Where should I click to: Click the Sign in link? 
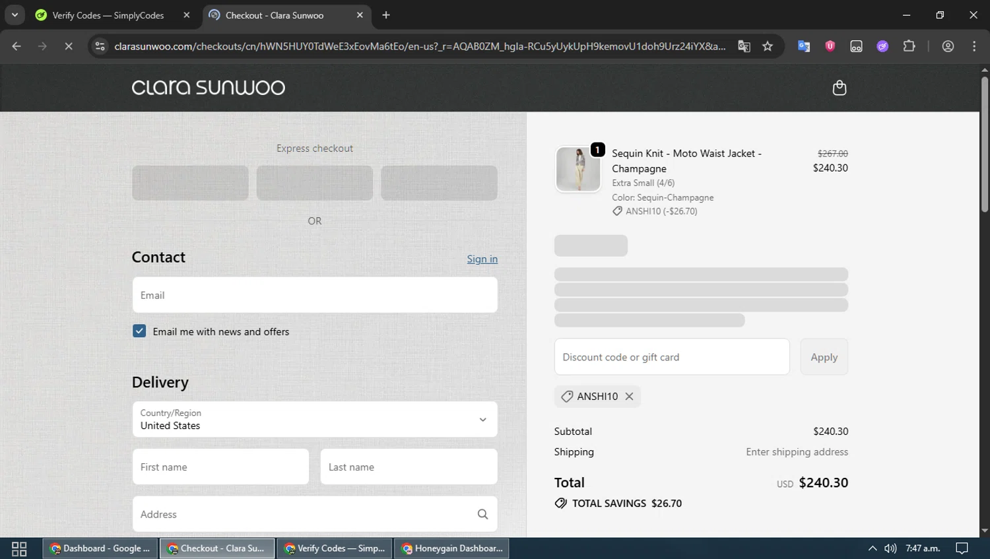482,259
